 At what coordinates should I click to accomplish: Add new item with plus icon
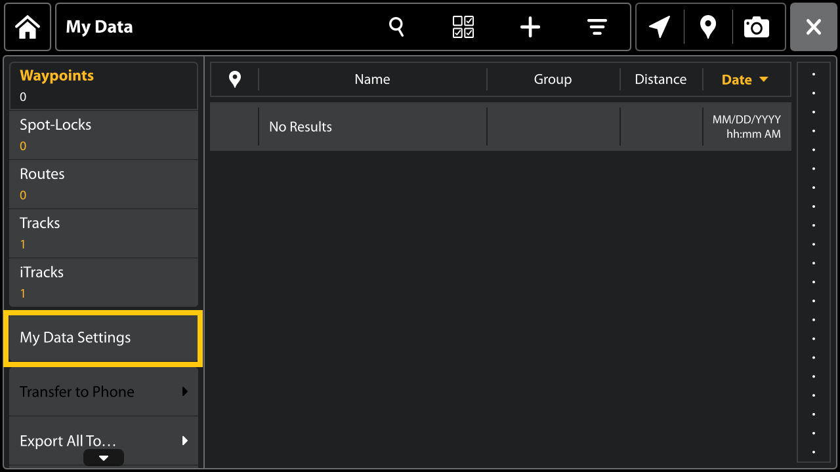click(x=530, y=27)
